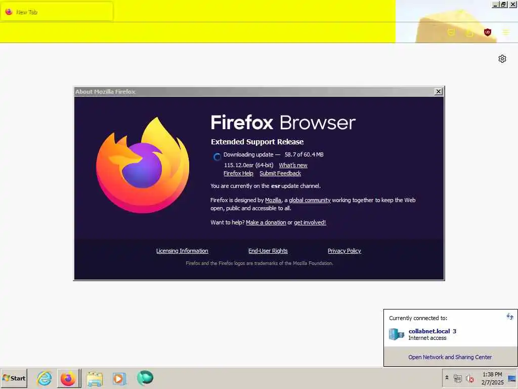
Task: Click the Extended Support Release heading
Action: pos(257,142)
